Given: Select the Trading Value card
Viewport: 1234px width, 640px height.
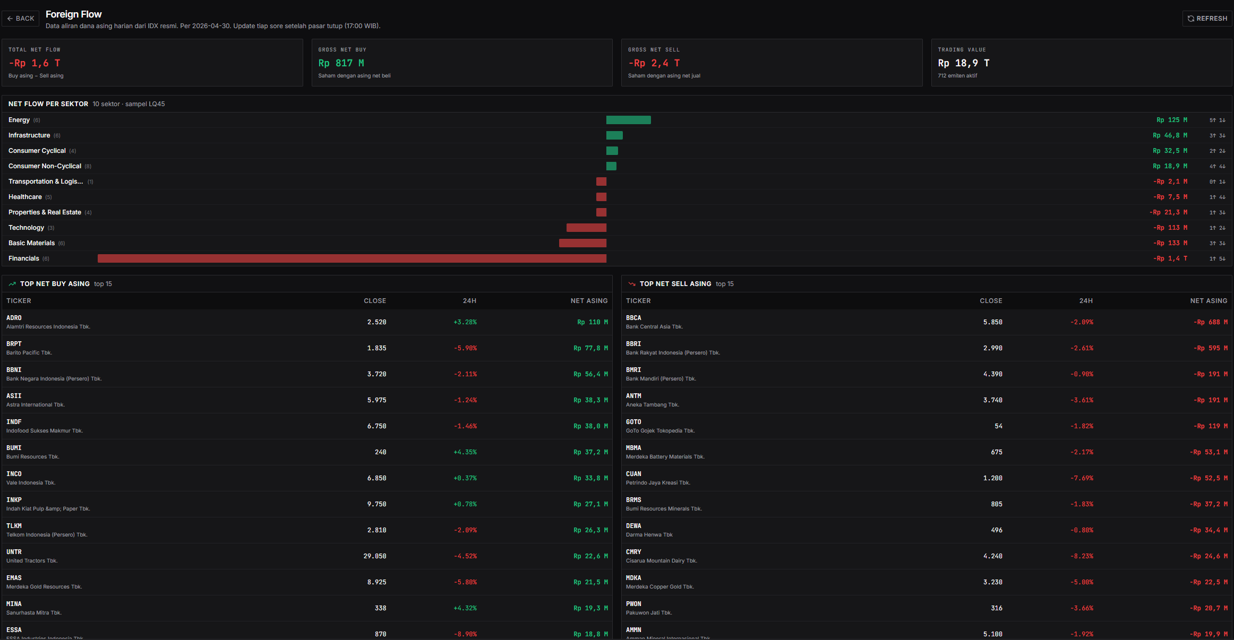Looking at the screenshot, I should [x=1082, y=63].
